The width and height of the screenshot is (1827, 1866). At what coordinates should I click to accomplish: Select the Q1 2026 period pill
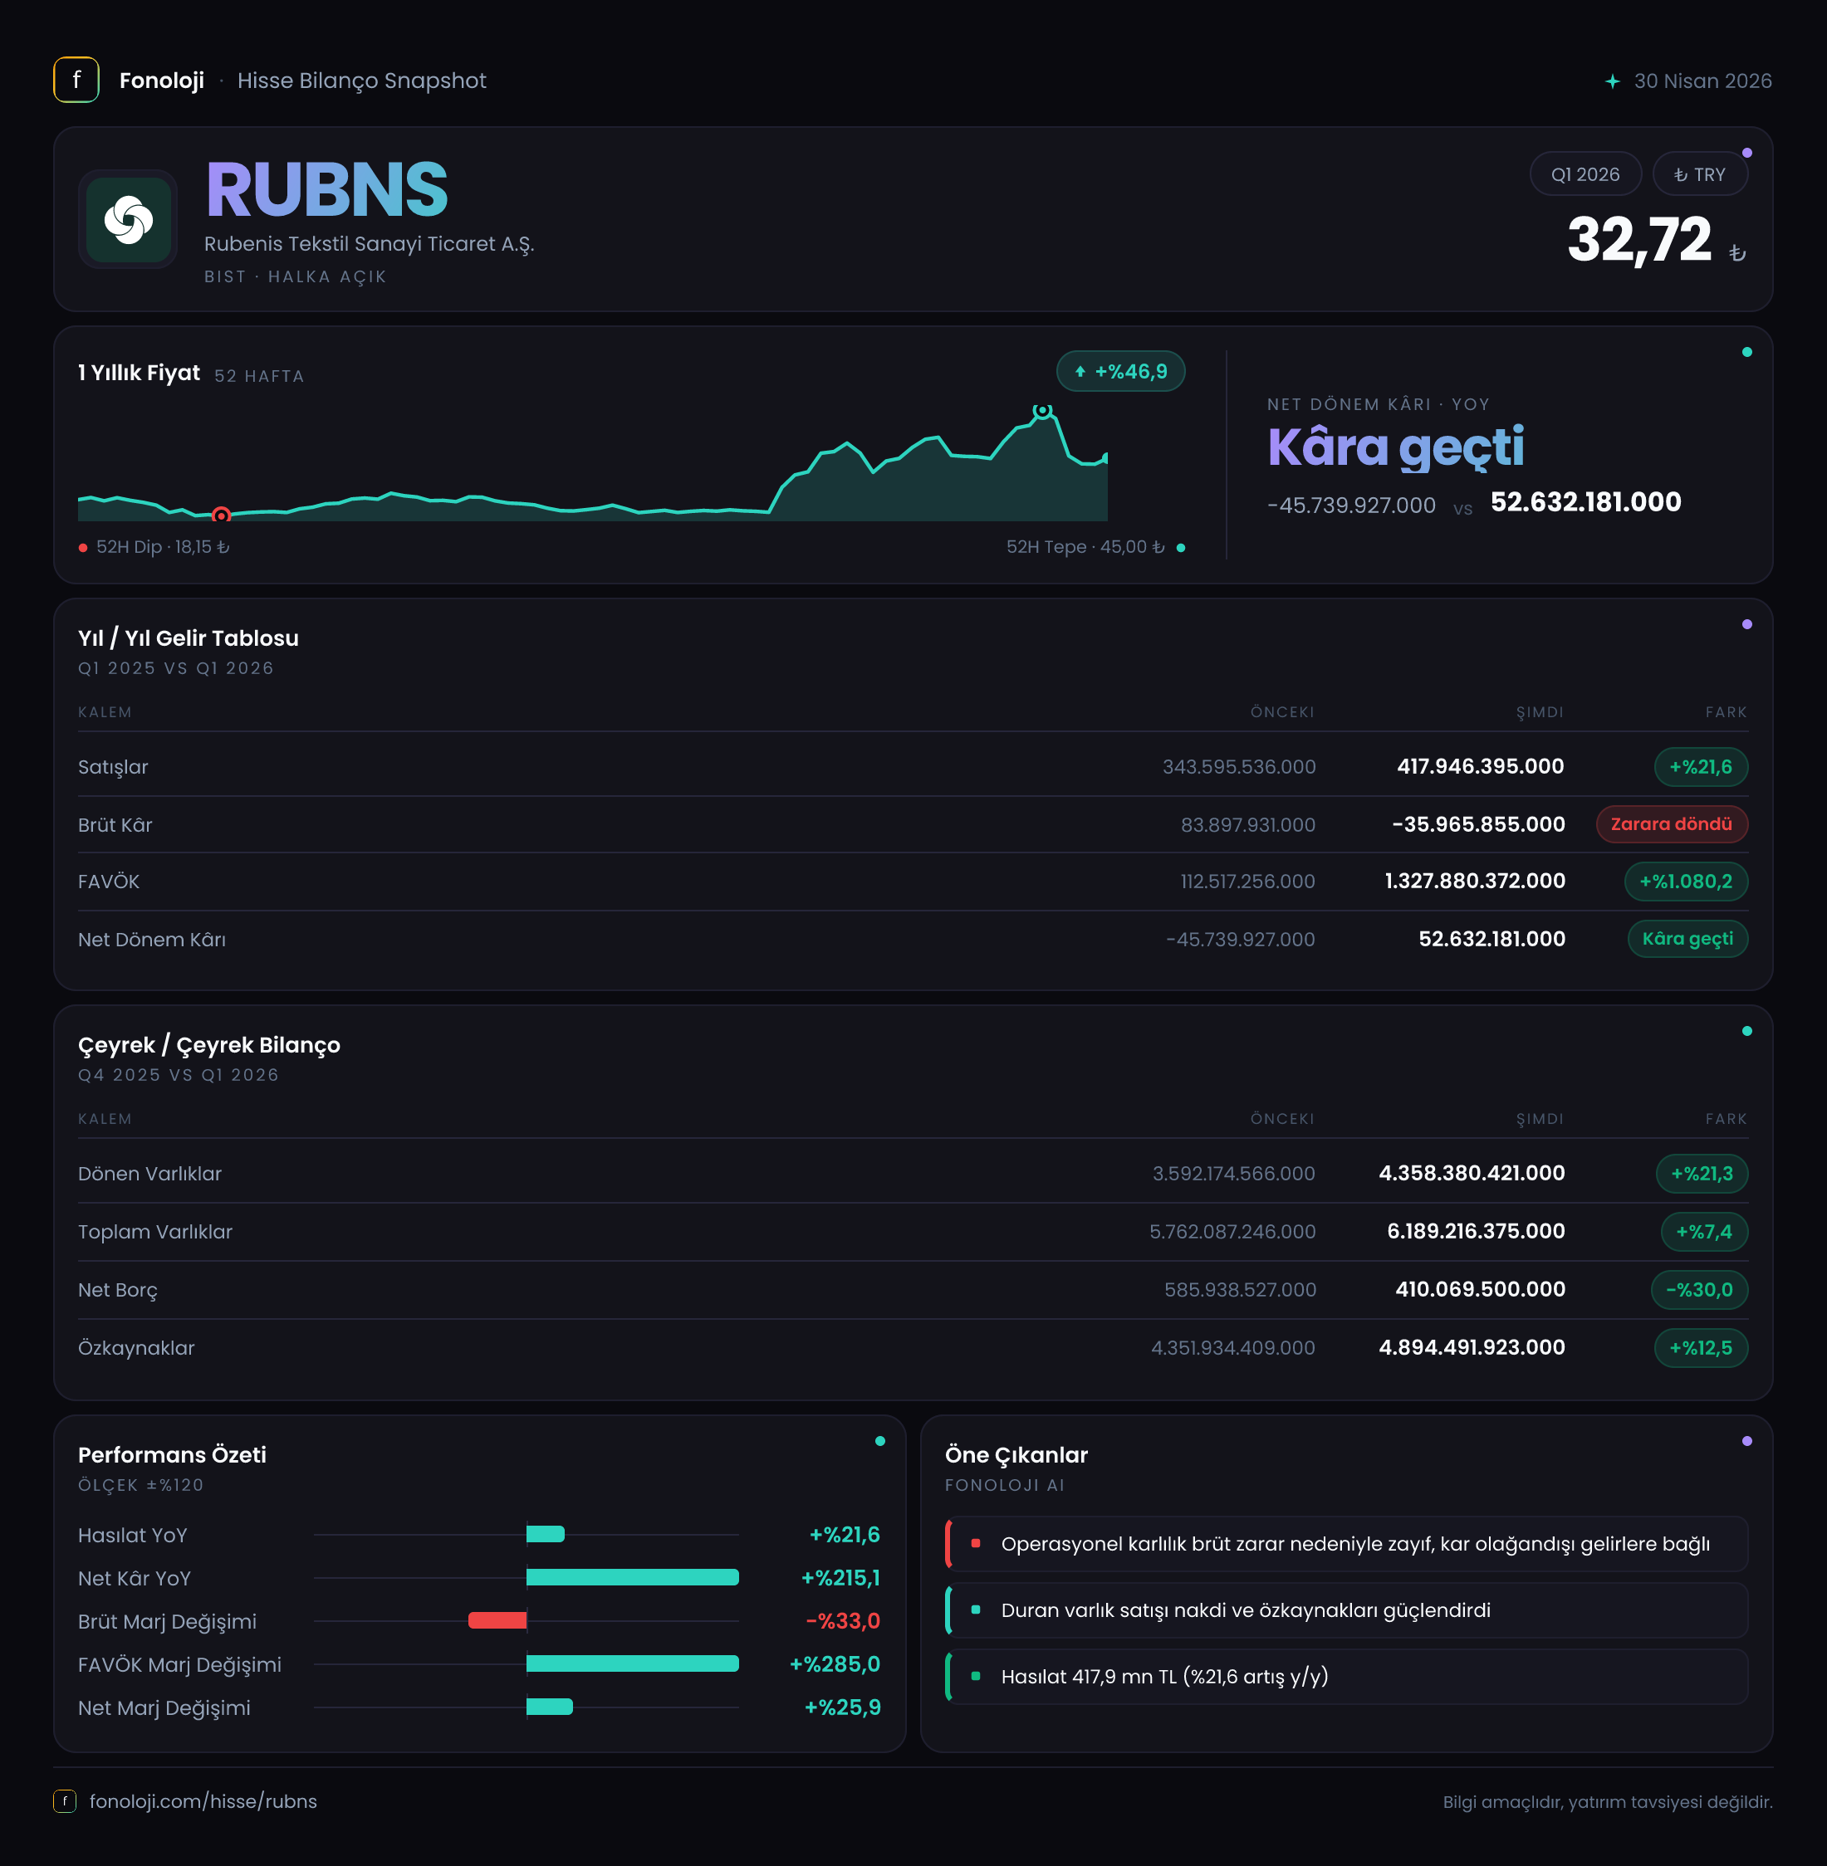click(x=1585, y=174)
